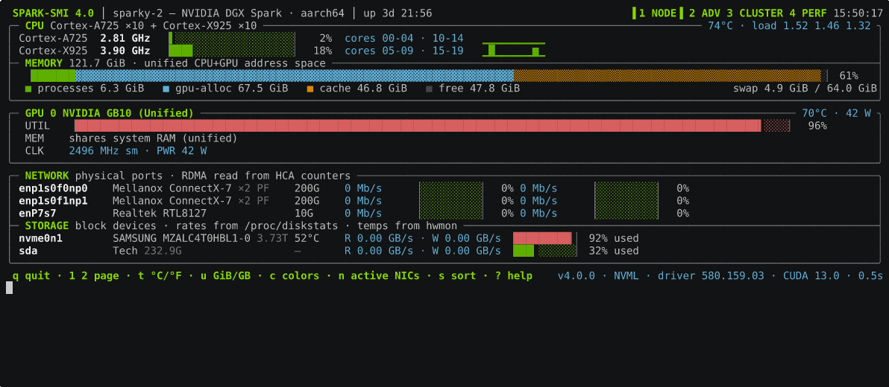Select the enp1s0f1np1 interface row

[x=444, y=201]
